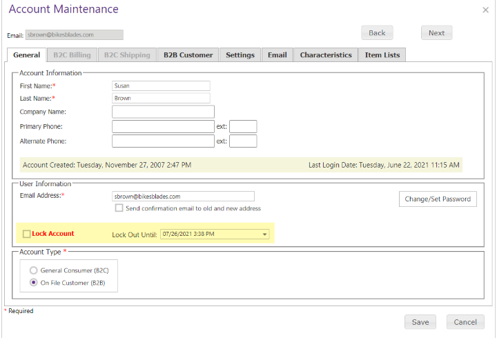Enable send confirmation email checkbox
Image resolution: width=497 pixels, height=340 pixels.
pos(119,208)
